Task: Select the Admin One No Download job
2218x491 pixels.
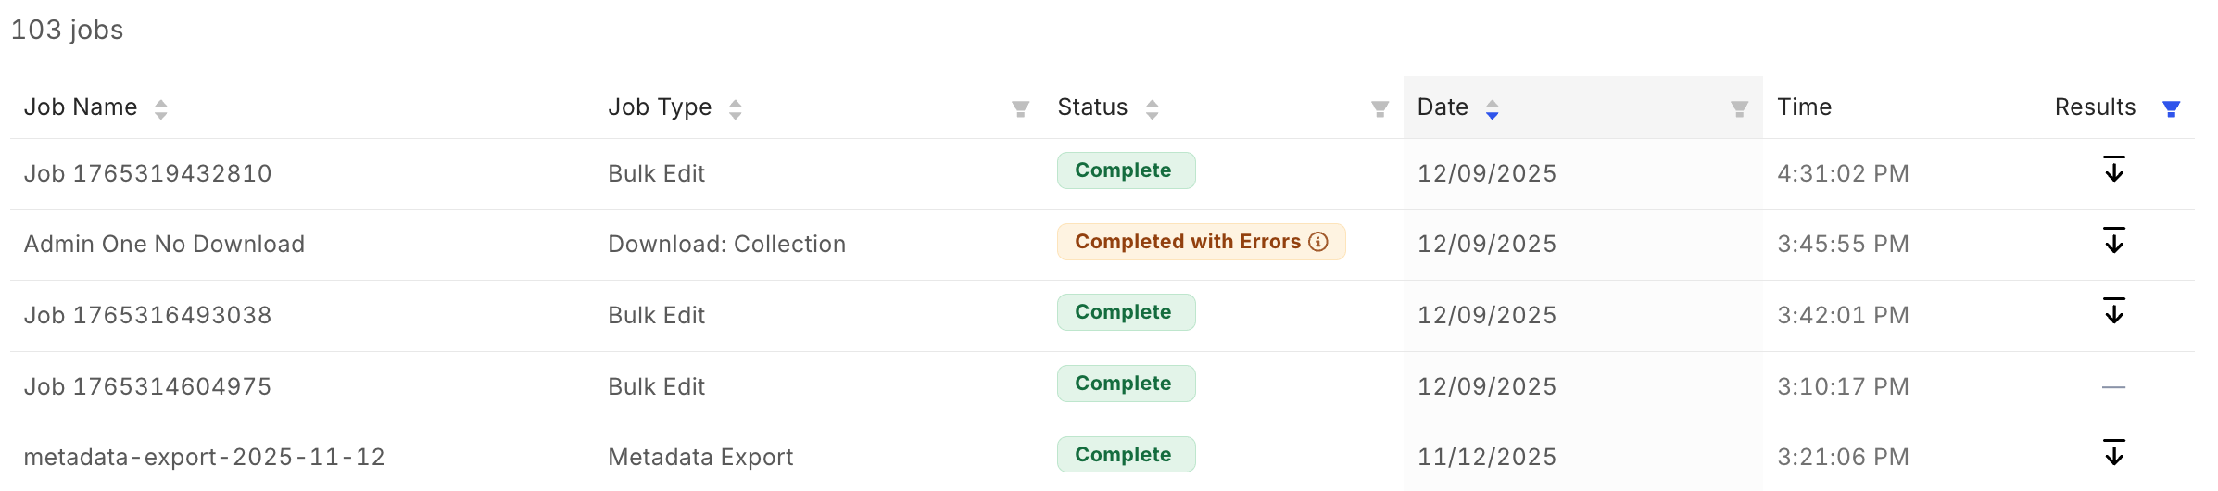Action: pos(164,244)
